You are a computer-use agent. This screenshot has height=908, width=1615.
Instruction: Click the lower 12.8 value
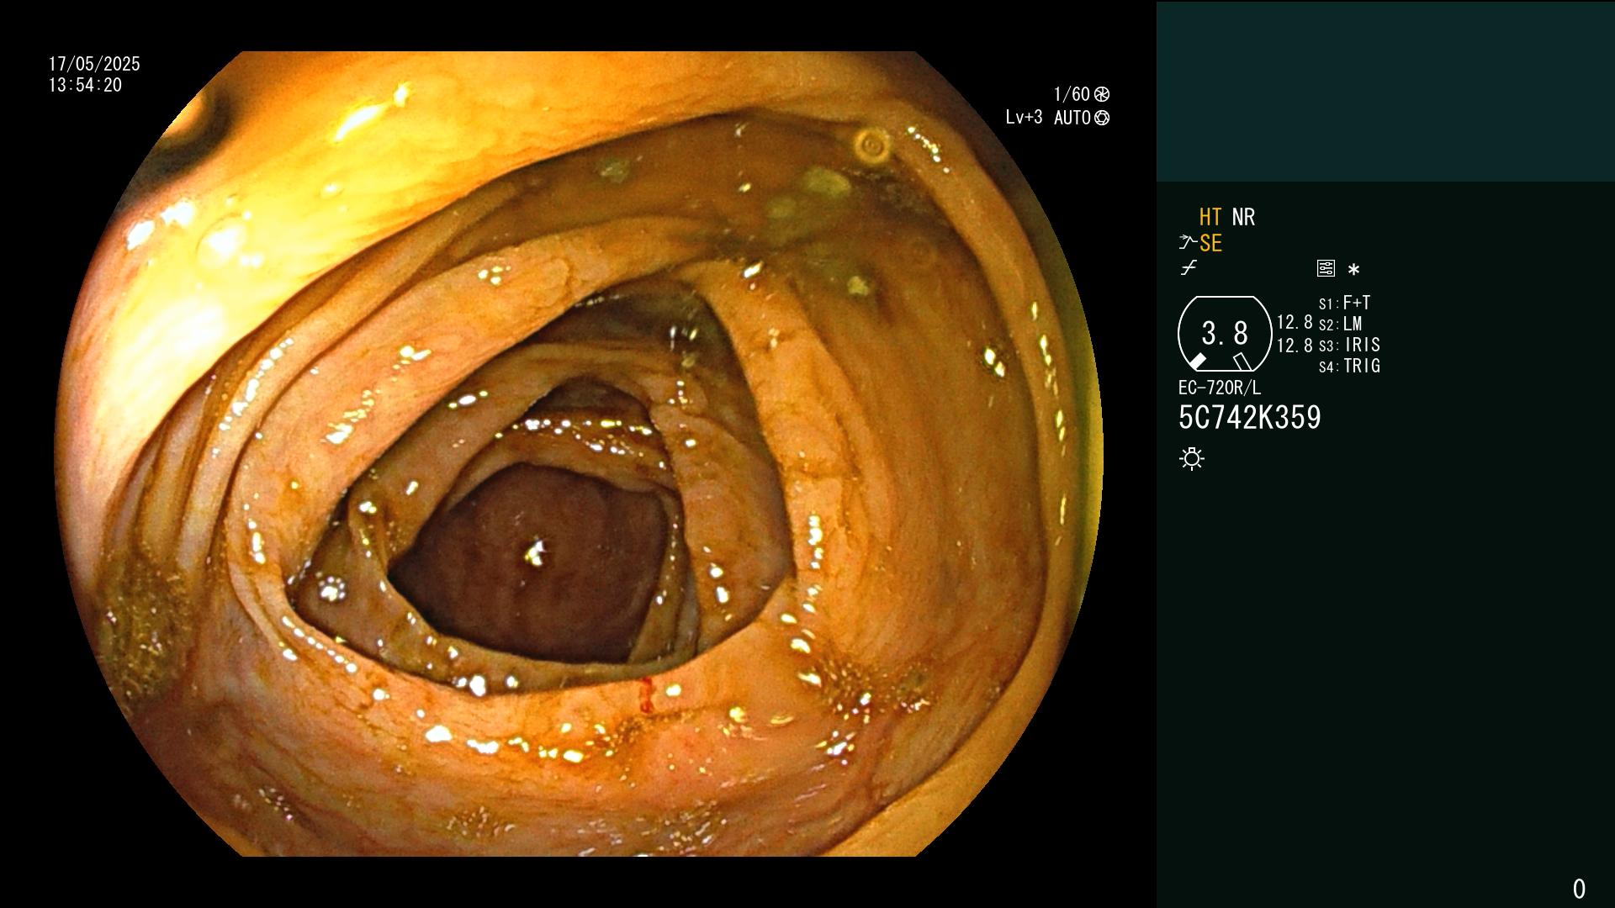click(x=1295, y=345)
